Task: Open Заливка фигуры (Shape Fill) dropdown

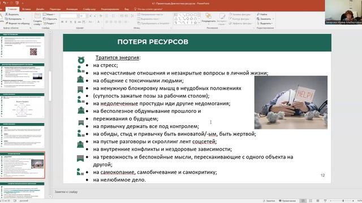Action: tap(240, 14)
